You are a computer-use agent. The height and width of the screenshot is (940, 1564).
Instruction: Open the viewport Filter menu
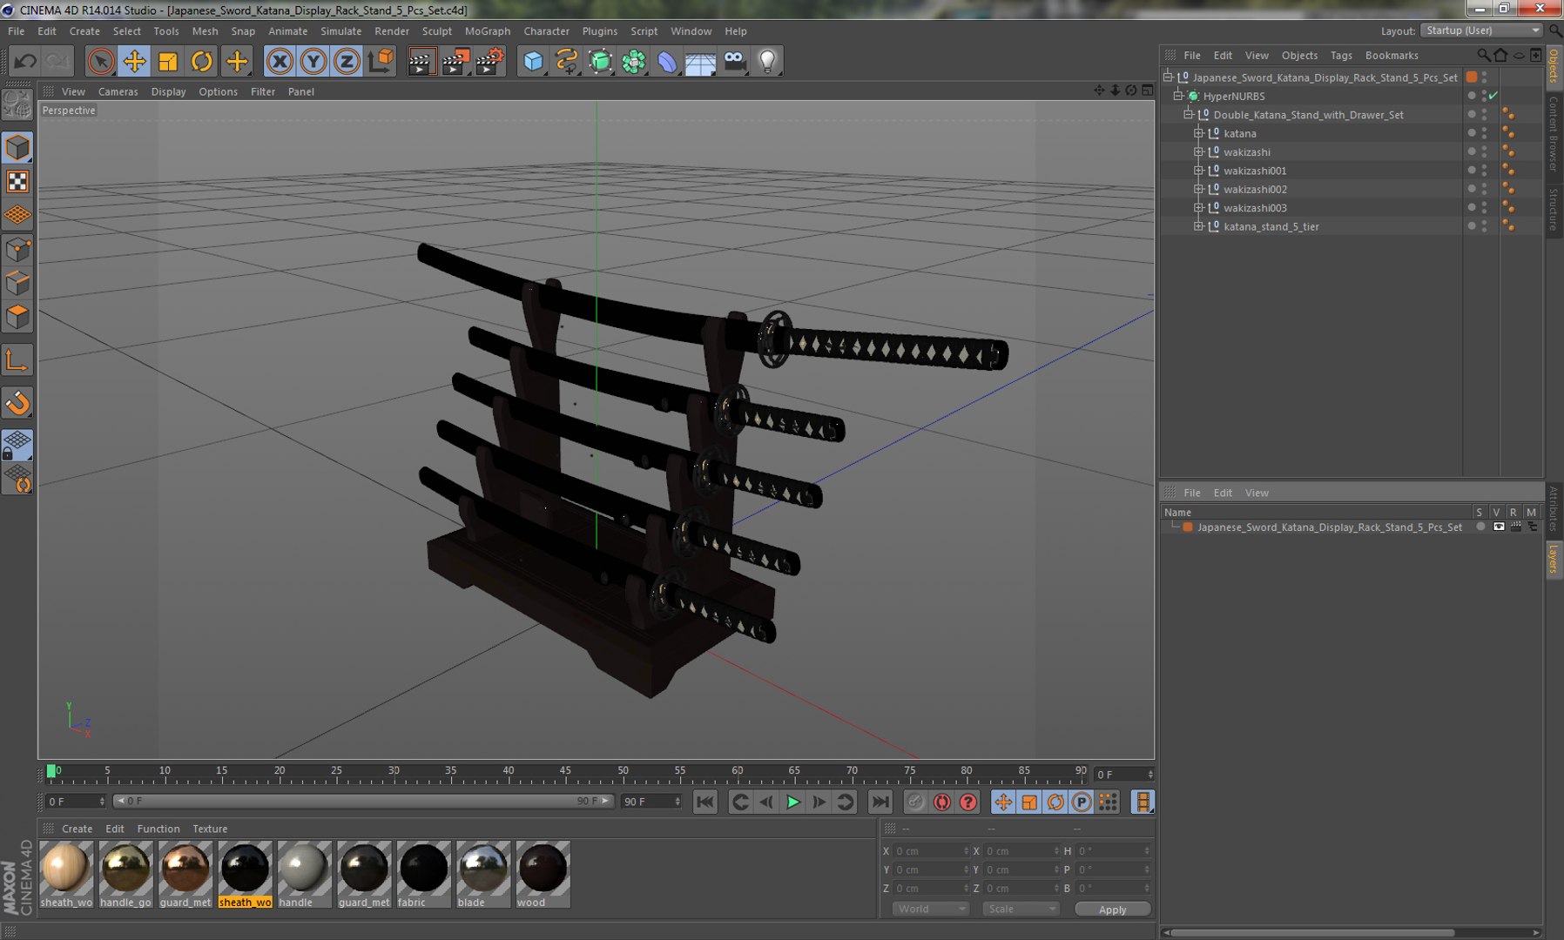(x=263, y=91)
